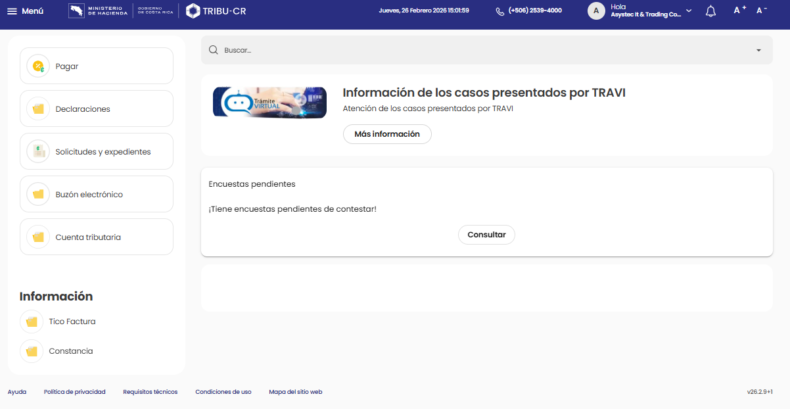The height and width of the screenshot is (409, 790).
Task: Open the Ayuda footer link
Action: [x=17, y=392]
